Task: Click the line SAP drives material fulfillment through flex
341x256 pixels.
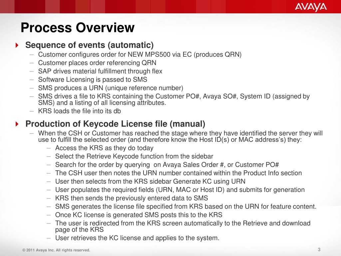Action: tap(100, 71)
